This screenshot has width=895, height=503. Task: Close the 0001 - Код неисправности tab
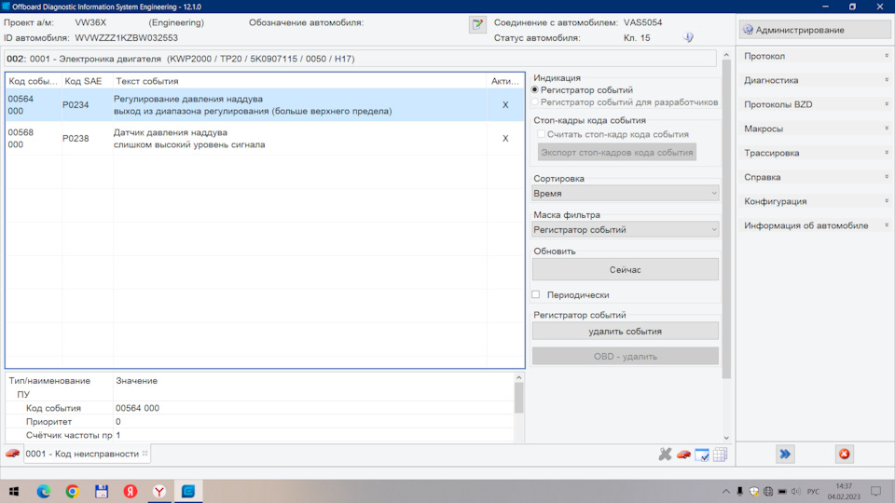[145, 454]
